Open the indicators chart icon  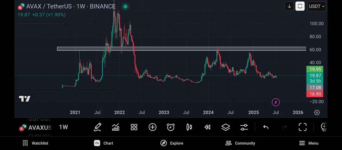click(x=116, y=127)
